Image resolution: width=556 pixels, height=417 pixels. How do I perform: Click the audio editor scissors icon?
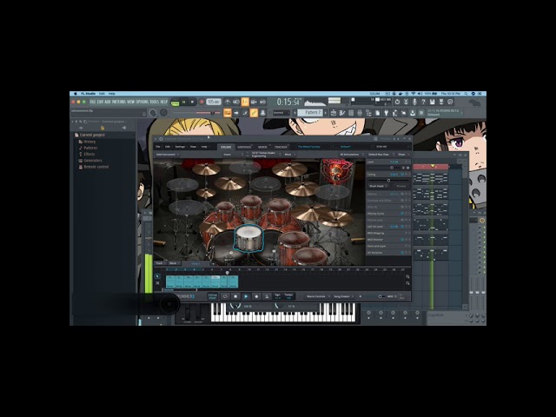(406, 102)
